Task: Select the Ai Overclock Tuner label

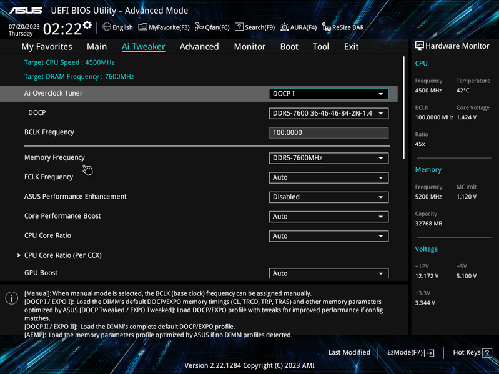Action: pyautogui.click(x=54, y=93)
